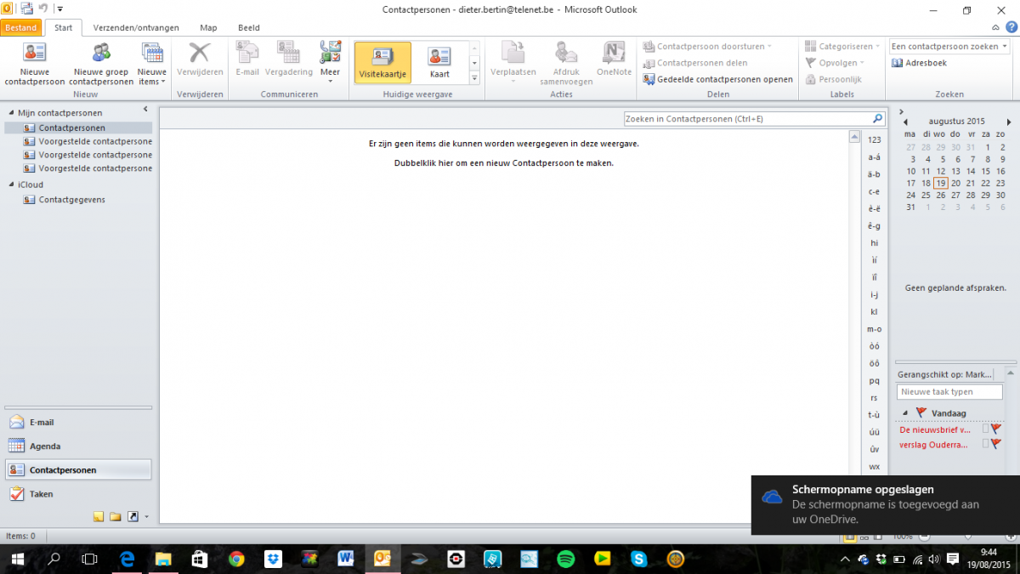
Task: Open Spotify from the taskbar
Action: coord(565,559)
